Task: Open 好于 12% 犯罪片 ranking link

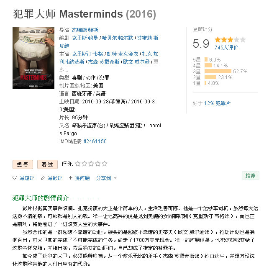Action: (217, 103)
